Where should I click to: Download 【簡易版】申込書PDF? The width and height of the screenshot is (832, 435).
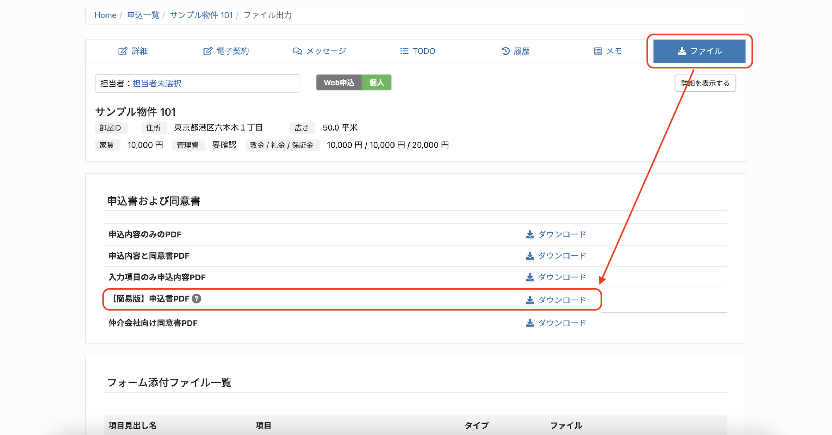556,300
